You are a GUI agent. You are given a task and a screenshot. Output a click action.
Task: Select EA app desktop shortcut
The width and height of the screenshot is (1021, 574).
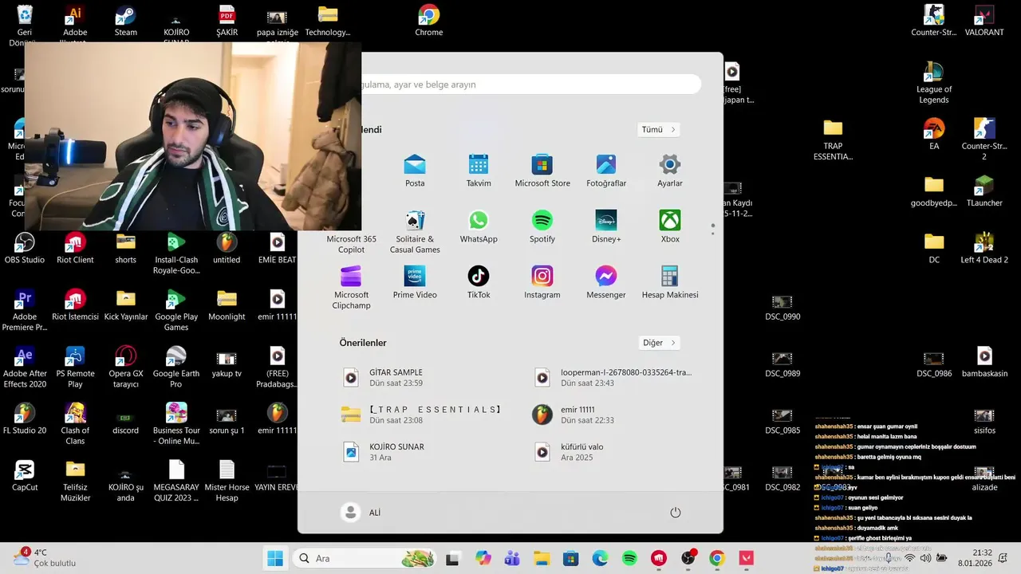pos(934,134)
